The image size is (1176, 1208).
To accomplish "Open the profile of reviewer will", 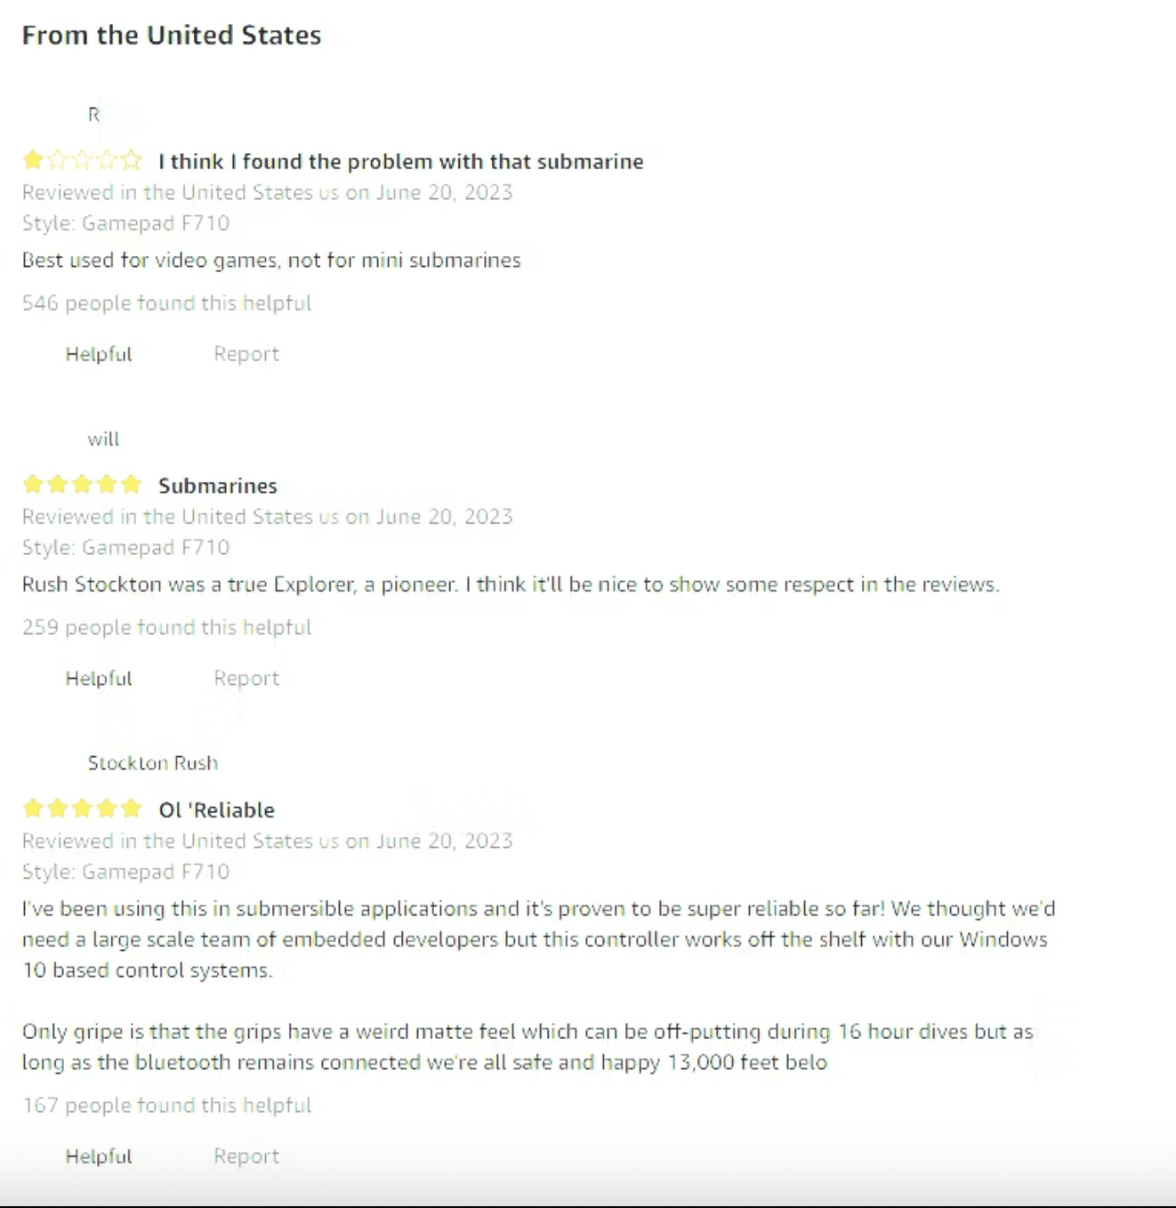I will point(103,439).
